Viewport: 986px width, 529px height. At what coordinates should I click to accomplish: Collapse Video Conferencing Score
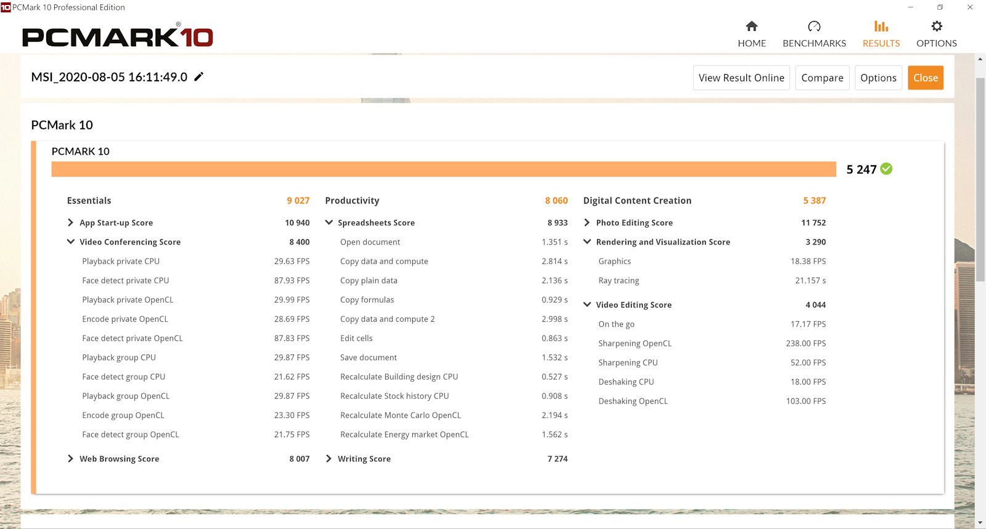click(x=70, y=242)
